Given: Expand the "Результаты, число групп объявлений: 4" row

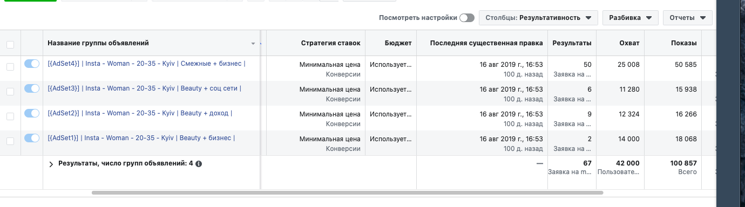Looking at the screenshot, I should [51, 164].
